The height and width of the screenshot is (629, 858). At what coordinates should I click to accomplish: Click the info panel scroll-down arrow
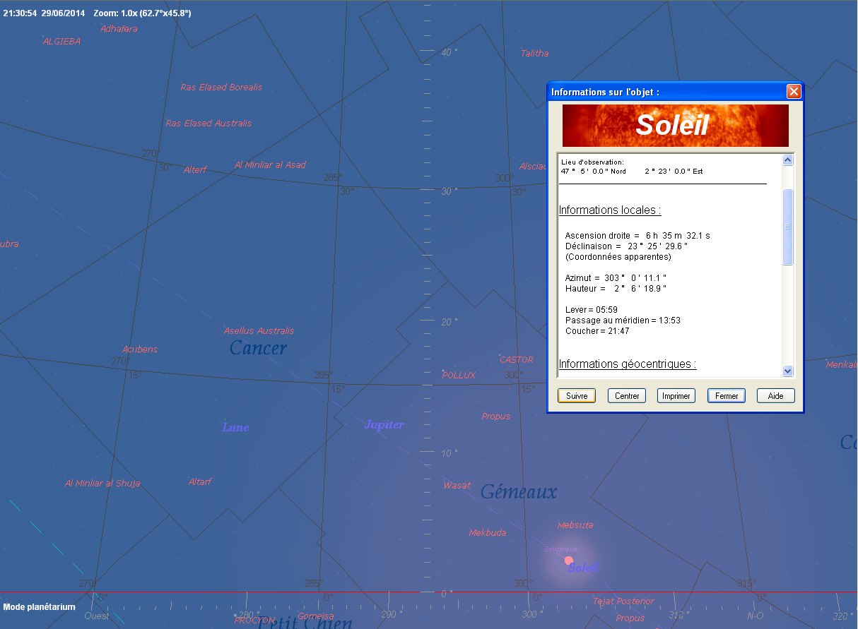click(x=788, y=371)
